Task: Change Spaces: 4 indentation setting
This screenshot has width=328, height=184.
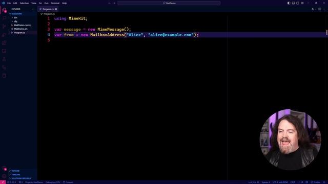Action: point(266,182)
